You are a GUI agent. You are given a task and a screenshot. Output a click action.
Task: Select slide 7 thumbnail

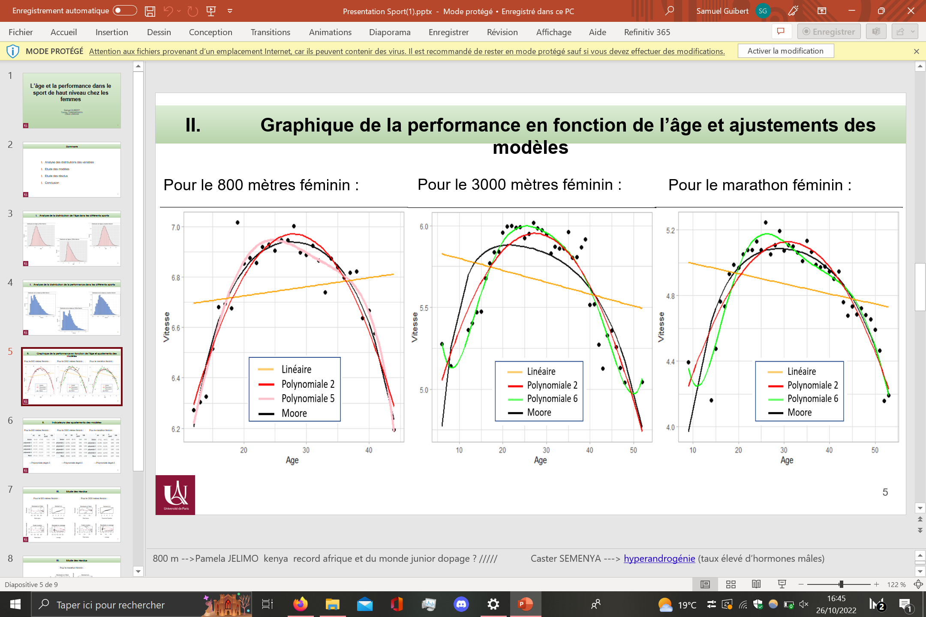pyautogui.click(x=72, y=515)
